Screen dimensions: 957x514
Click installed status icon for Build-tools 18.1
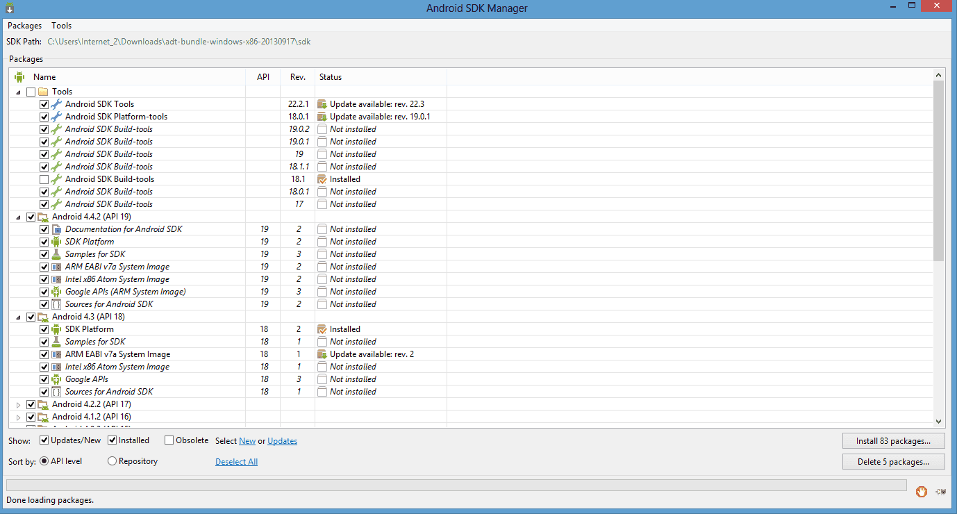click(x=322, y=179)
